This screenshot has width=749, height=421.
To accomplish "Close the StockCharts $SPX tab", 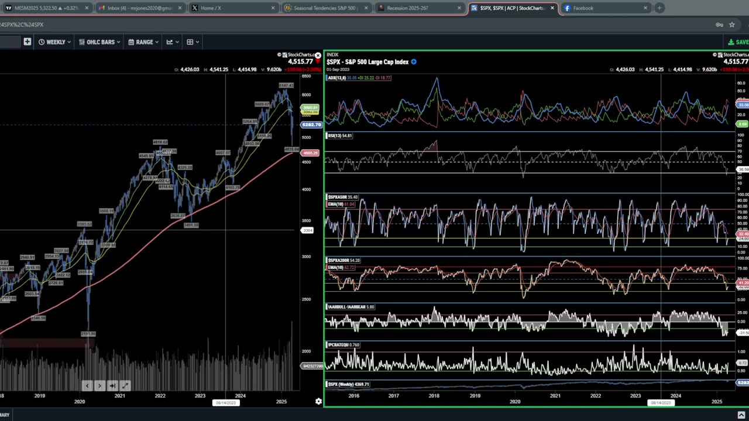I will click(552, 8).
